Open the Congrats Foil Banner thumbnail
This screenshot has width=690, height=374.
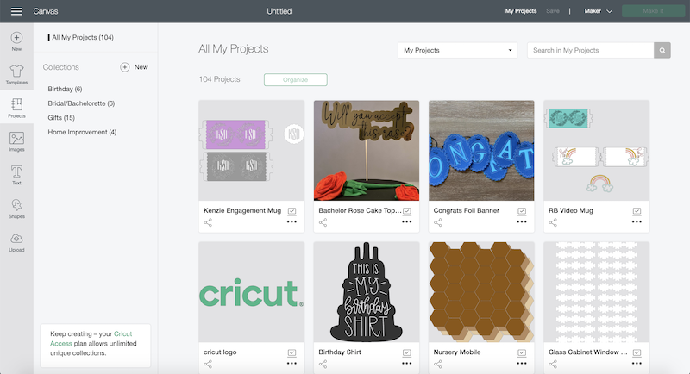click(x=481, y=150)
